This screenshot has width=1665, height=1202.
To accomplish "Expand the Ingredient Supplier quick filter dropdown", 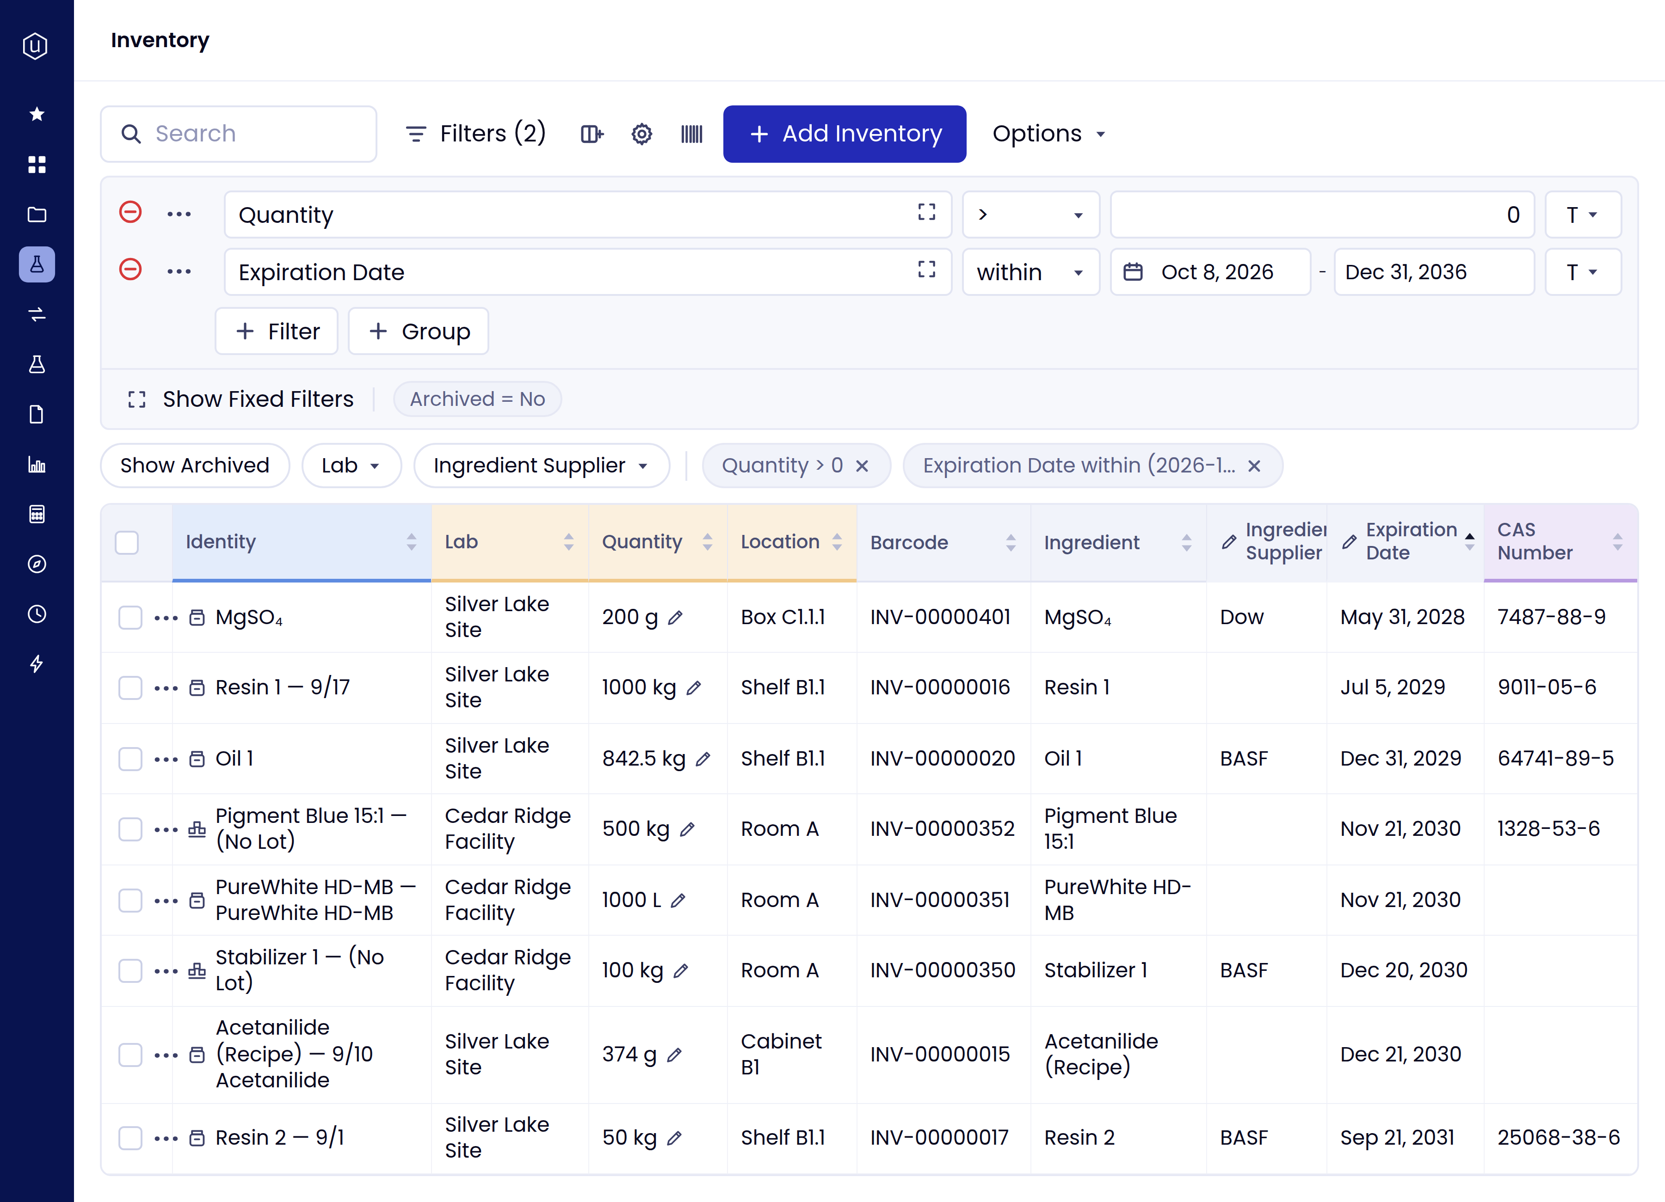I will pyautogui.click(x=542, y=465).
